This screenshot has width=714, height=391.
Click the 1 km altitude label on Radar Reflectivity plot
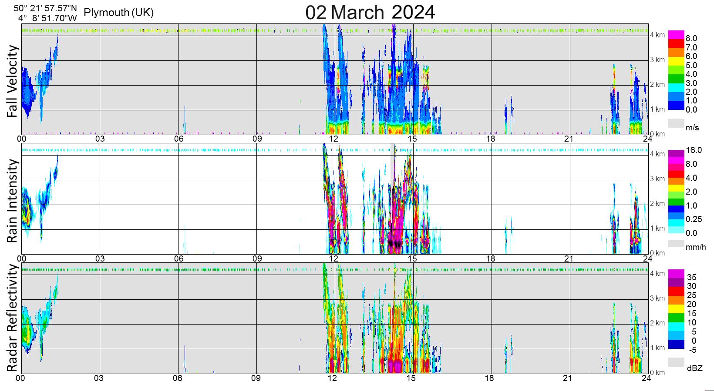(657, 348)
